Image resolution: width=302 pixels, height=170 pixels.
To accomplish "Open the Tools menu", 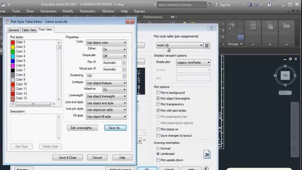I will point(16,11).
